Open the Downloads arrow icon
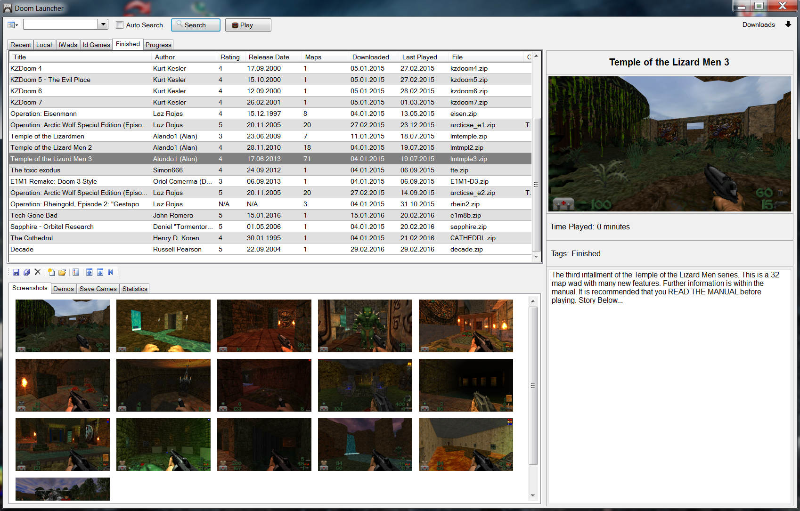 [x=788, y=24]
